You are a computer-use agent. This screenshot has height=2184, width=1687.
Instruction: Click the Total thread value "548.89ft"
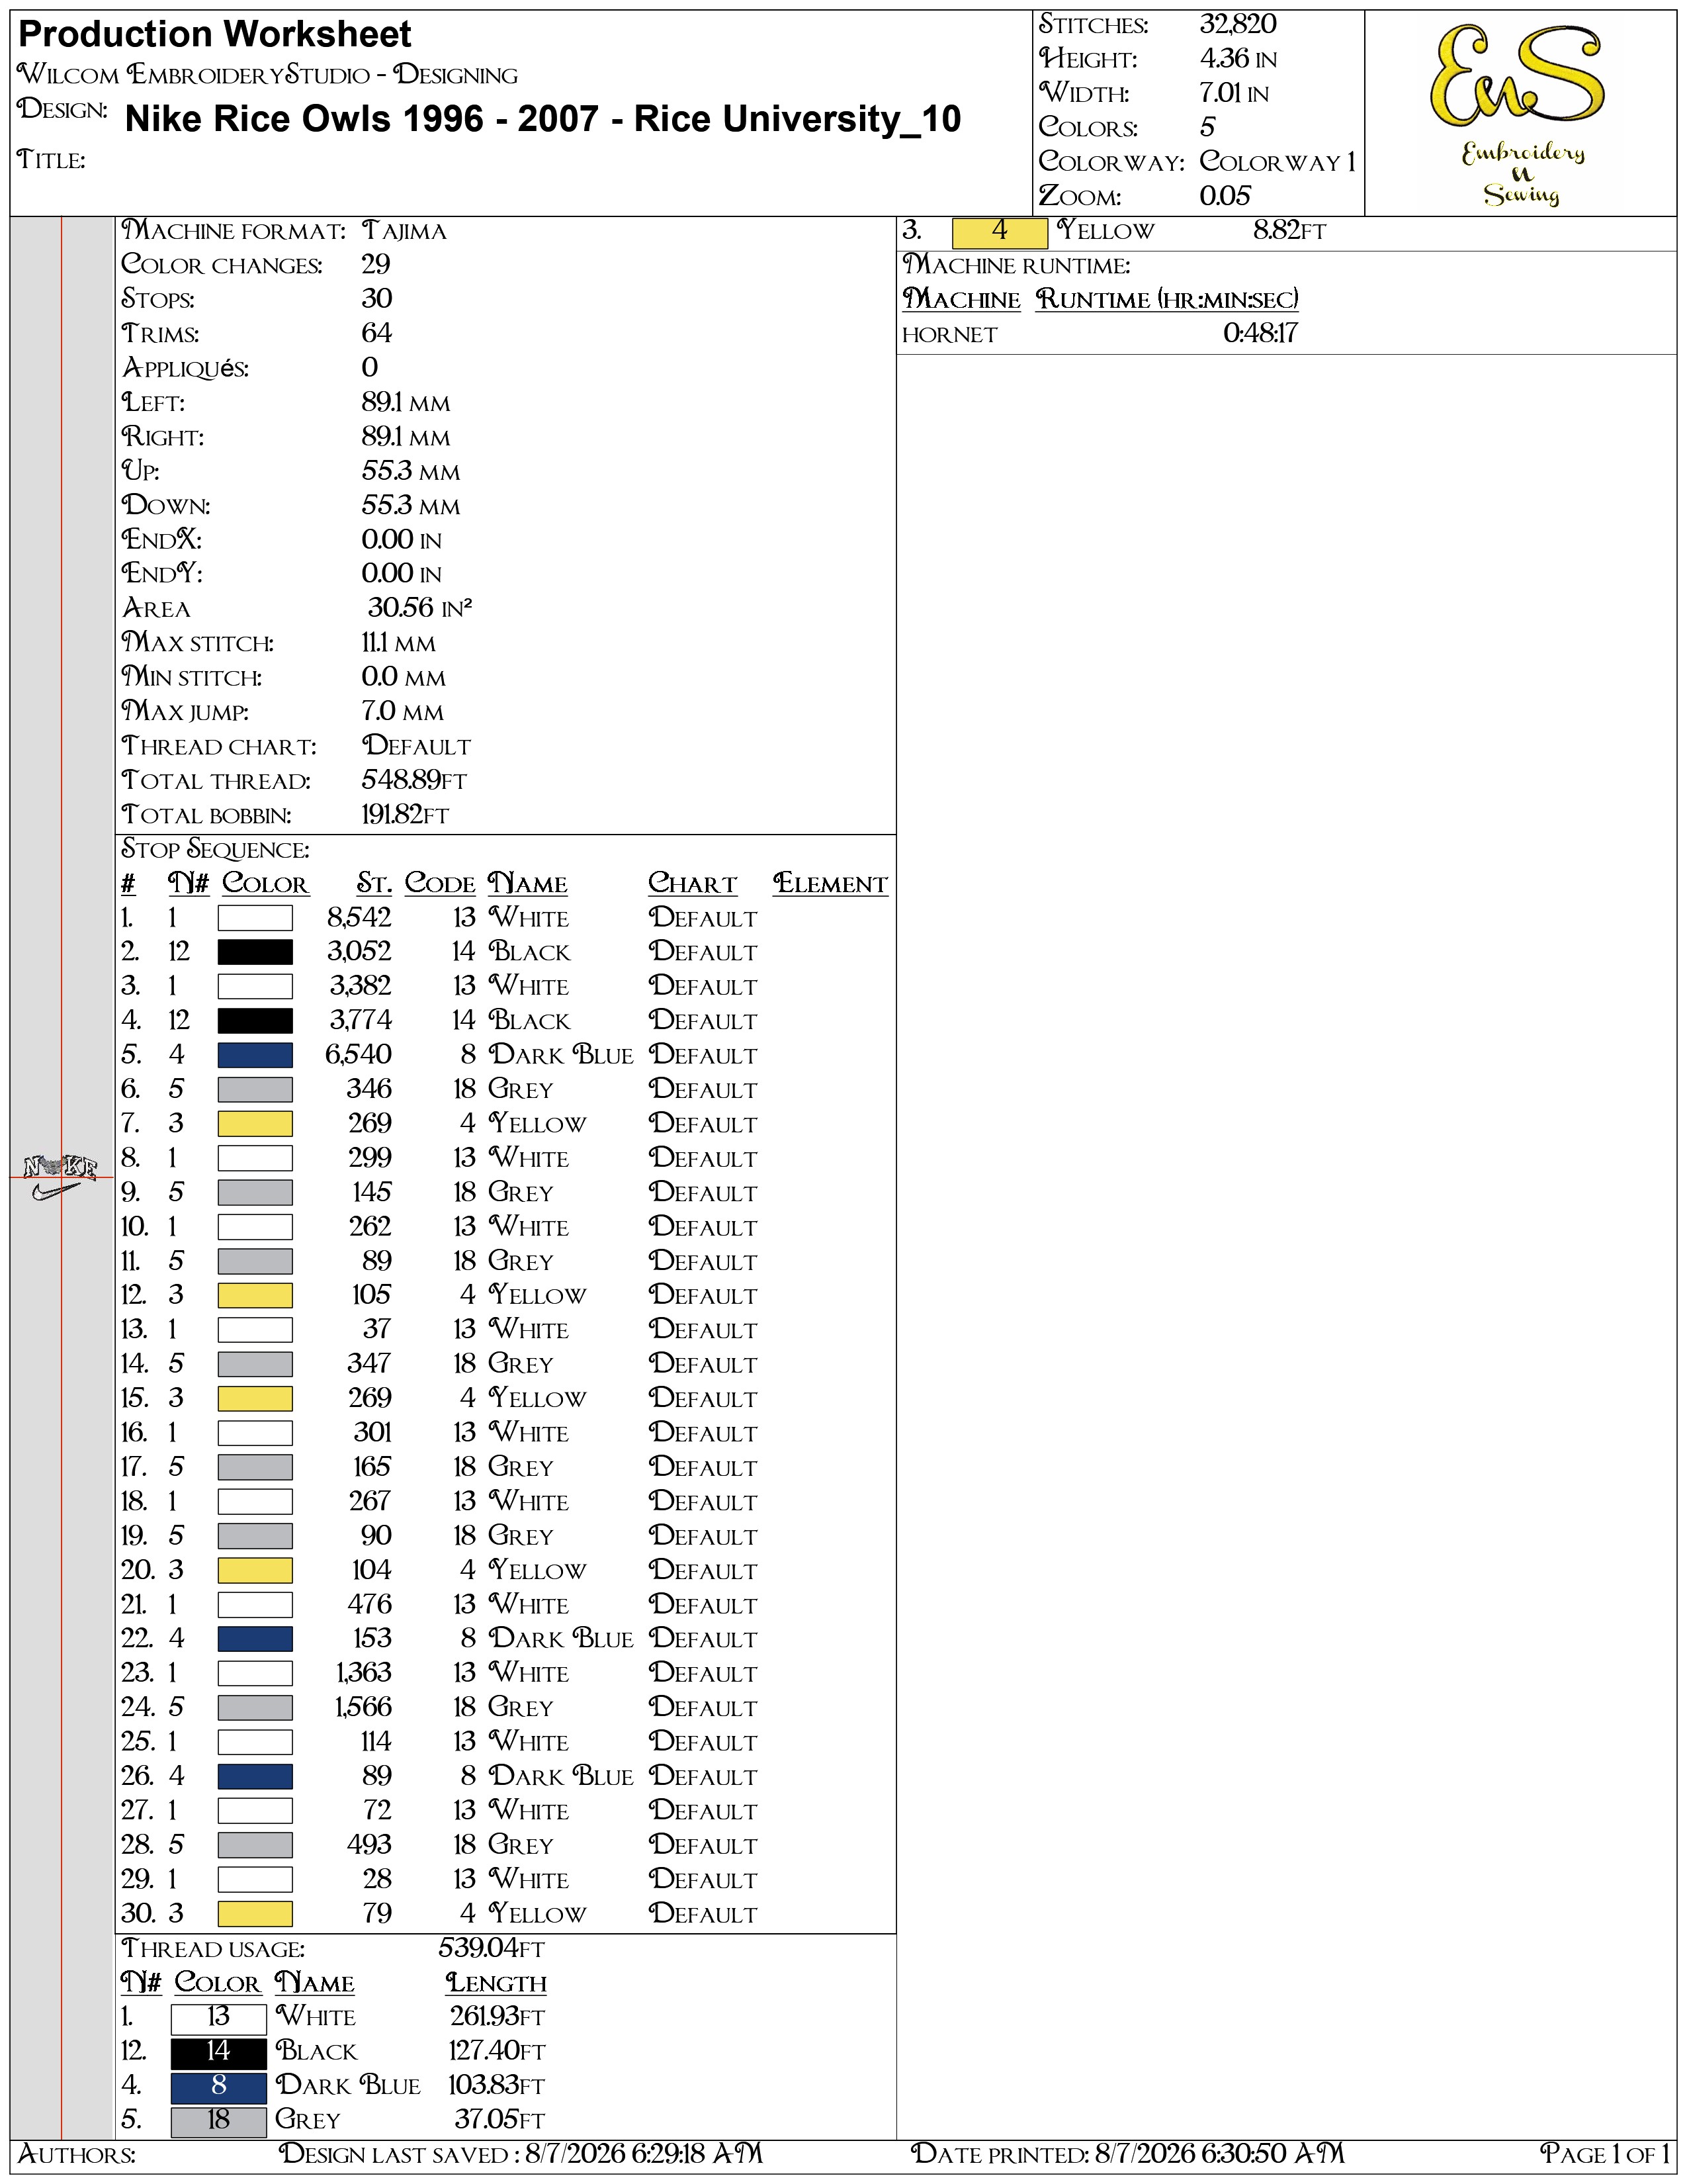click(413, 780)
